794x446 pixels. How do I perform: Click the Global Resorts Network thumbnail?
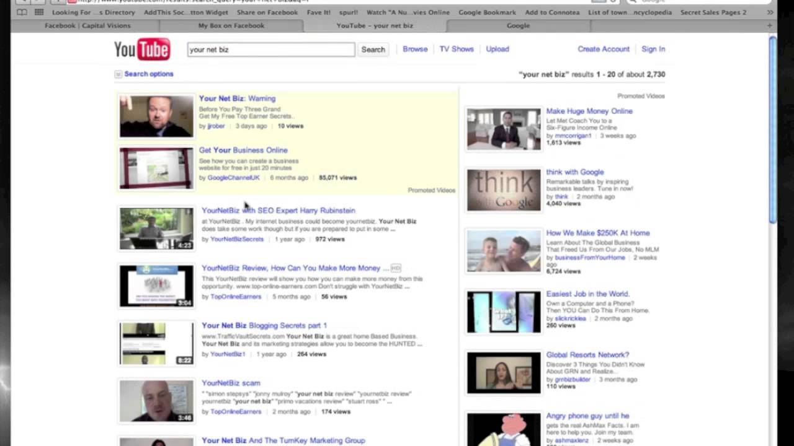click(x=504, y=373)
